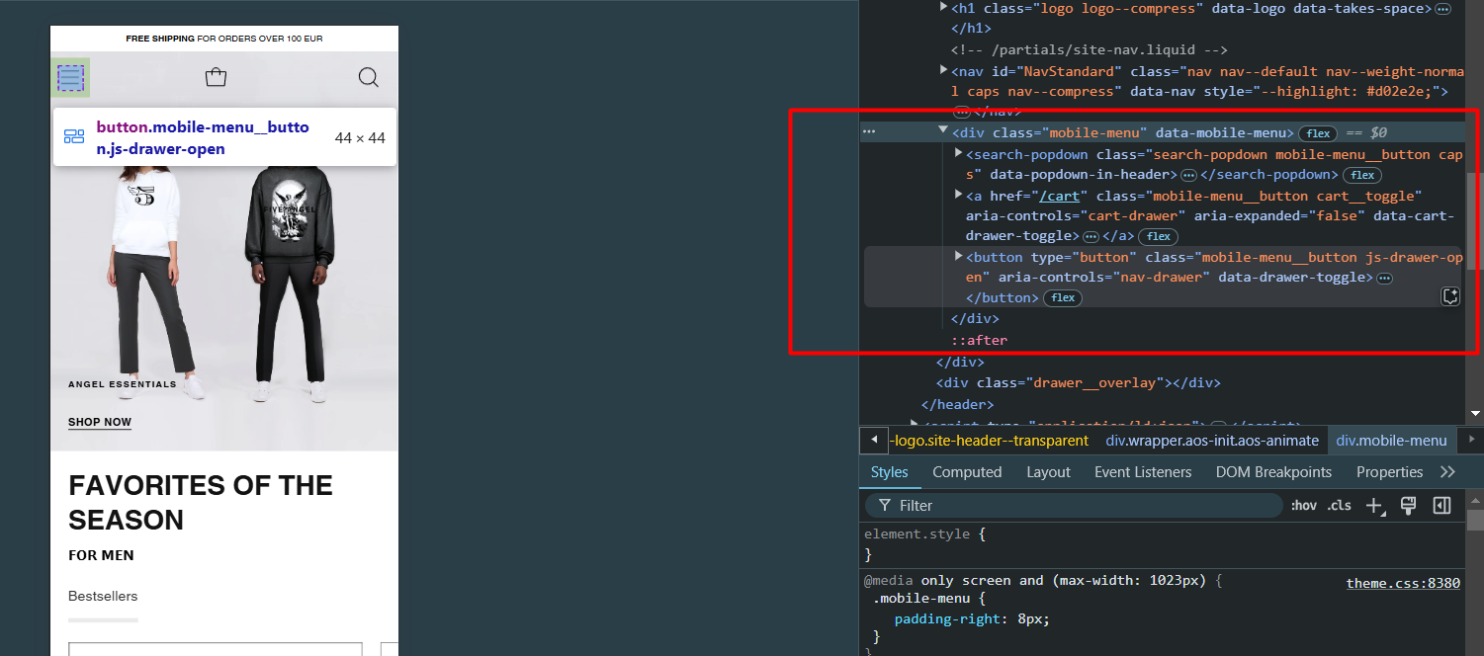Click scroll-down arrow of Elements panel scrollbar
The height and width of the screenshot is (656, 1484).
(1475, 412)
